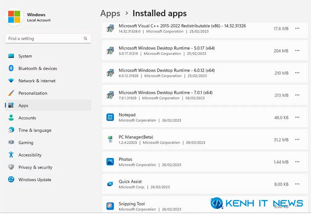
Task: Click the 48,0 KB Notepad size
Action: click(x=281, y=118)
